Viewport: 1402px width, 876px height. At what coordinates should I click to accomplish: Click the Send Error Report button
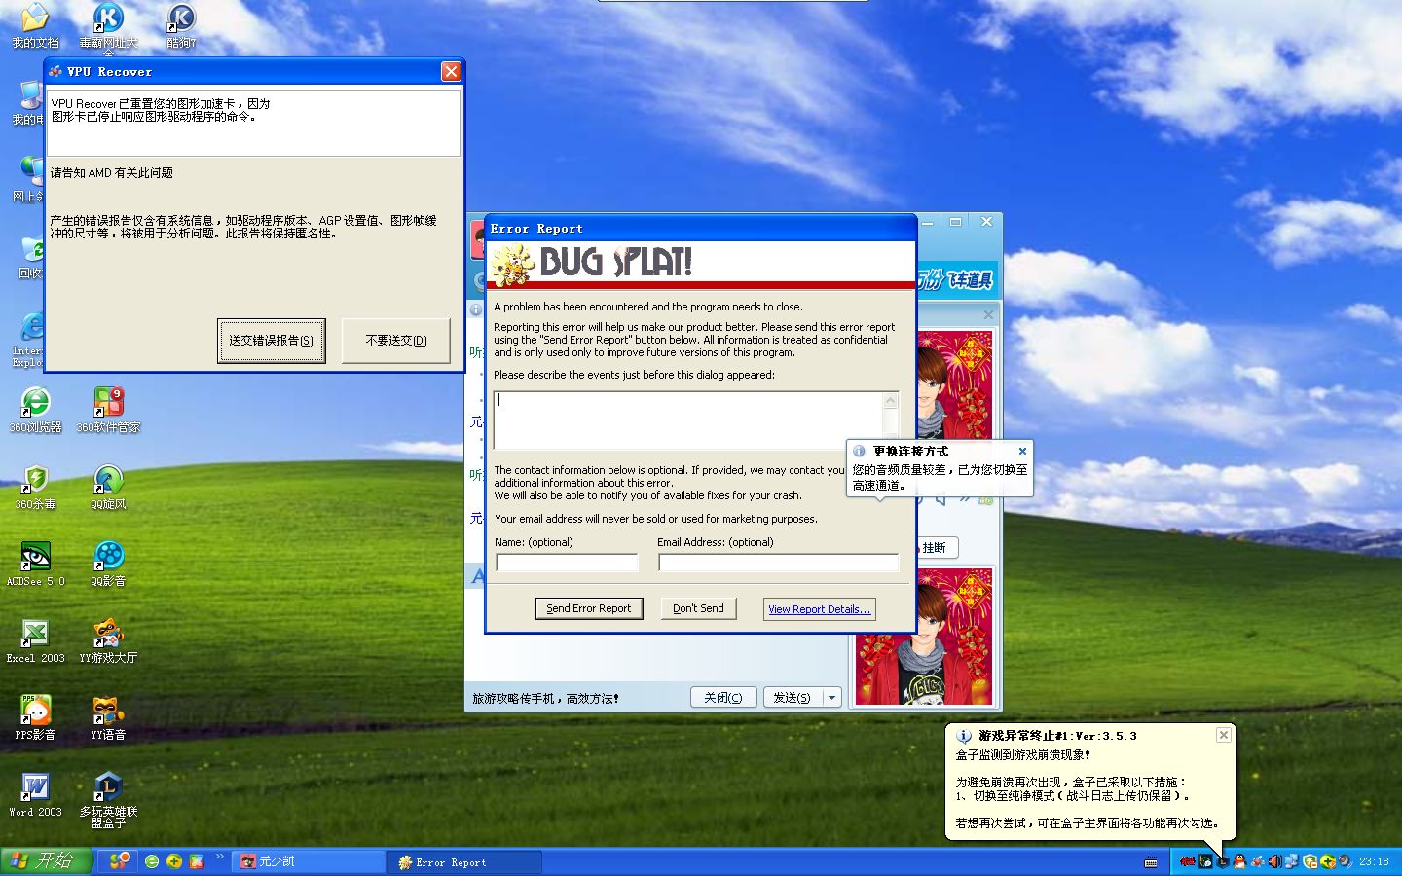click(x=589, y=608)
